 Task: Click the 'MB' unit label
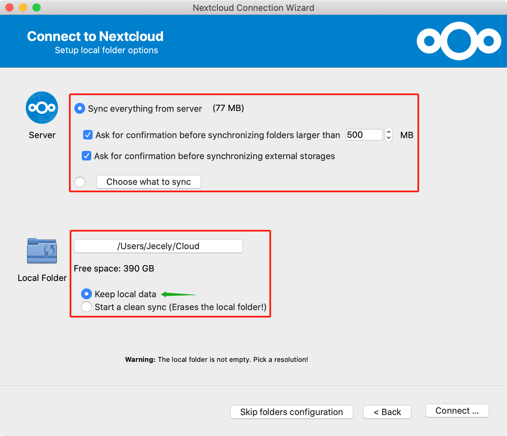(x=407, y=135)
